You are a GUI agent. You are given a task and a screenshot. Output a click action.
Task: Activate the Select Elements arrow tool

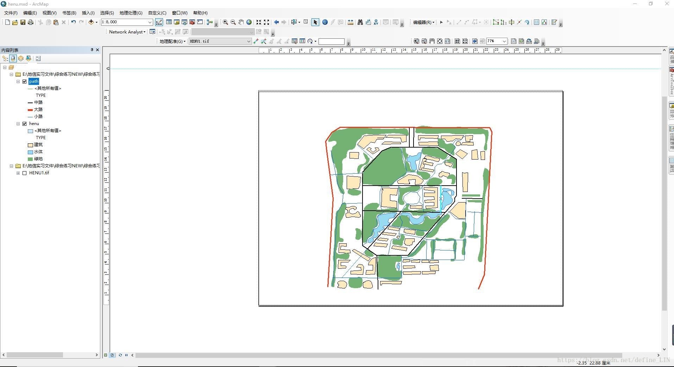pos(315,22)
